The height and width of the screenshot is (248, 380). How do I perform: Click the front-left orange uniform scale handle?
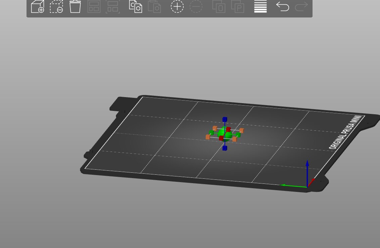tap(208, 137)
